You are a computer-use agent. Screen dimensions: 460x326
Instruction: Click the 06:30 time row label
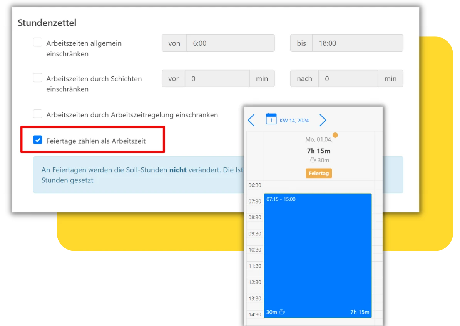pos(255,185)
